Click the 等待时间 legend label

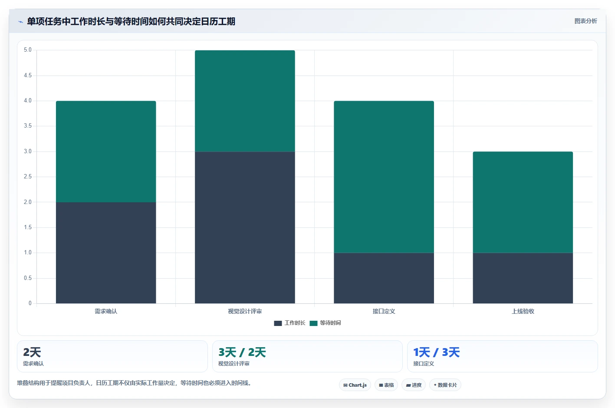pos(330,323)
